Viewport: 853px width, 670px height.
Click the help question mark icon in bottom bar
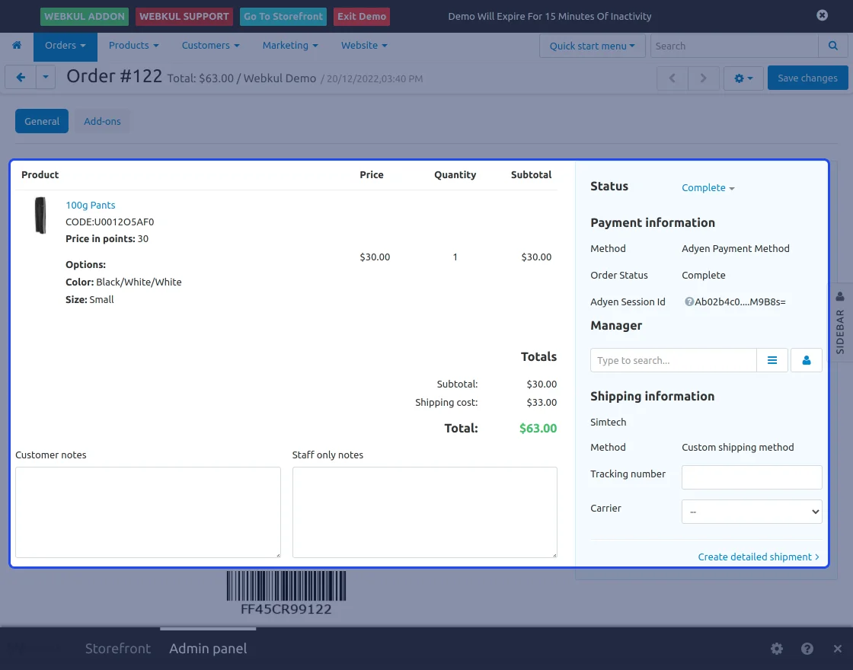point(807,649)
